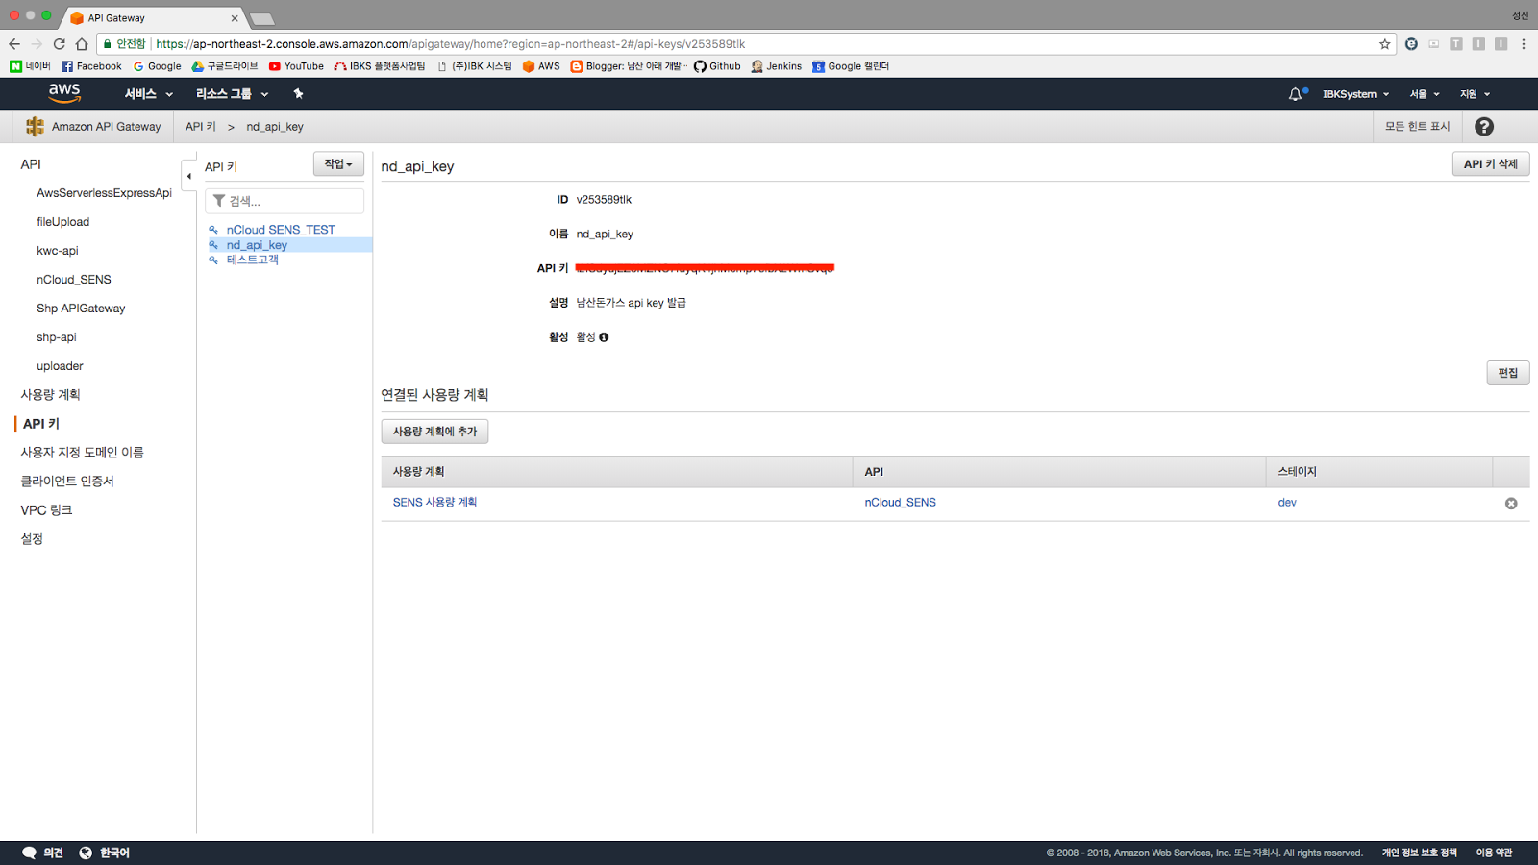This screenshot has width=1538, height=865.
Task: Open the 지원 support dropdown
Action: [1475, 94]
